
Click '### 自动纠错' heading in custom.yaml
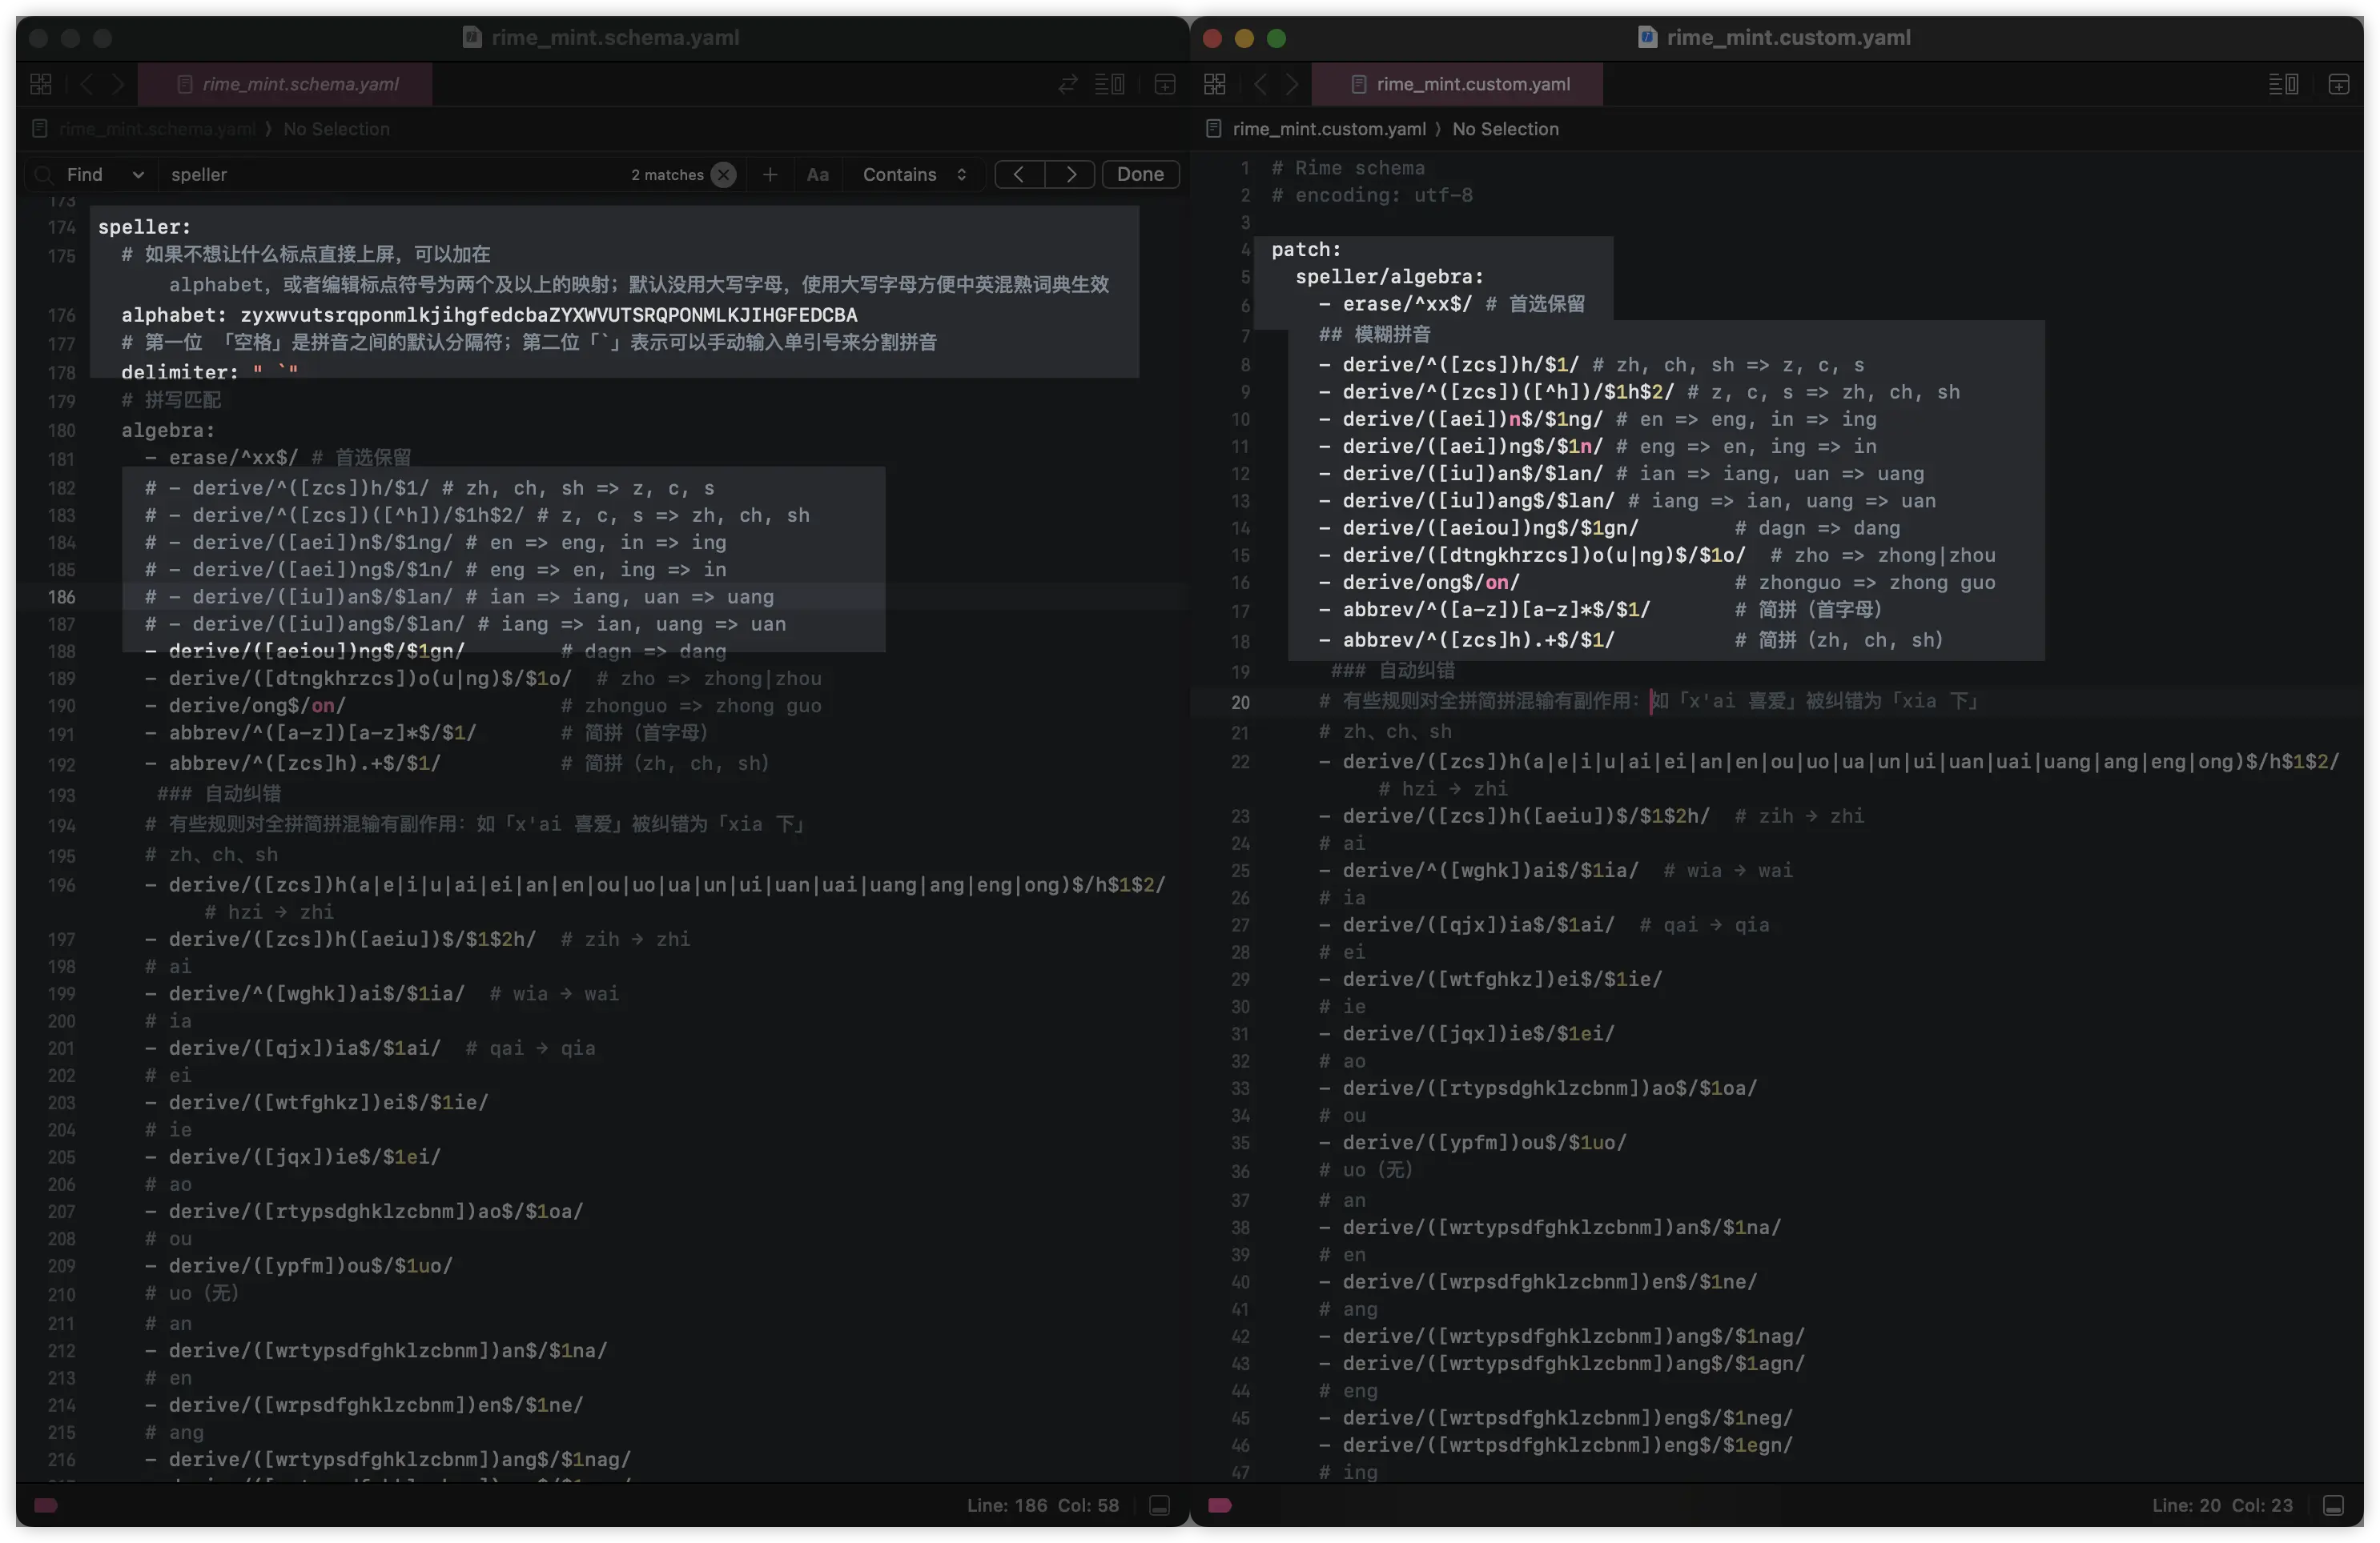point(1393,671)
